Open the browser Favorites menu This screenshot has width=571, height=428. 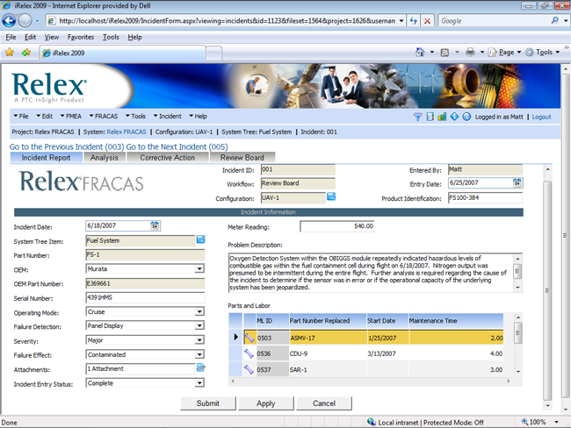(x=81, y=37)
